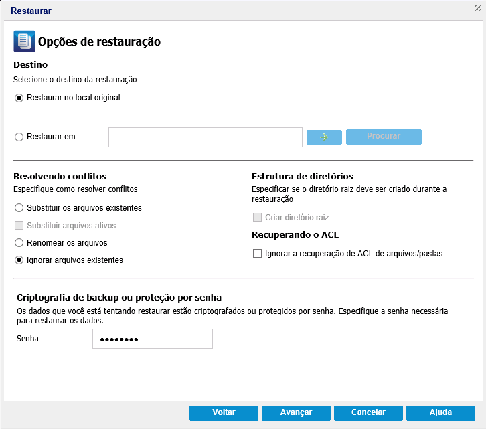The image size is (486, 429).
Task: Click Especifique como resolver conflitos text
Action: [76, 189]
